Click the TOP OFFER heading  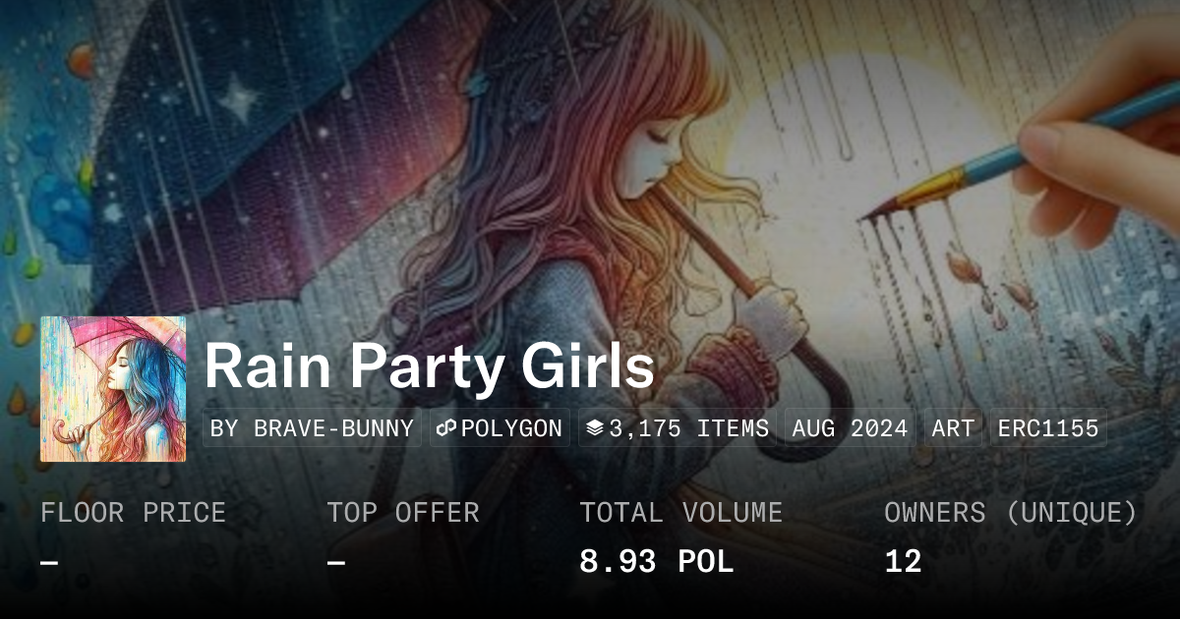coord(403,513)
